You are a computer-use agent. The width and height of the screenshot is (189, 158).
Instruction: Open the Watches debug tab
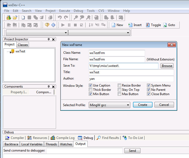(66, 144)
